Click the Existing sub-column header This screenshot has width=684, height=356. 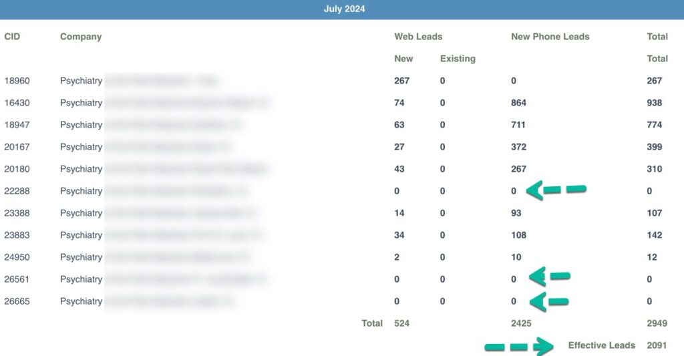tap(458, 59)
